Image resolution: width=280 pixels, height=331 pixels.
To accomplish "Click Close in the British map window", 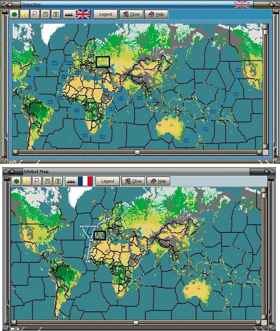I will coord(131,14).
